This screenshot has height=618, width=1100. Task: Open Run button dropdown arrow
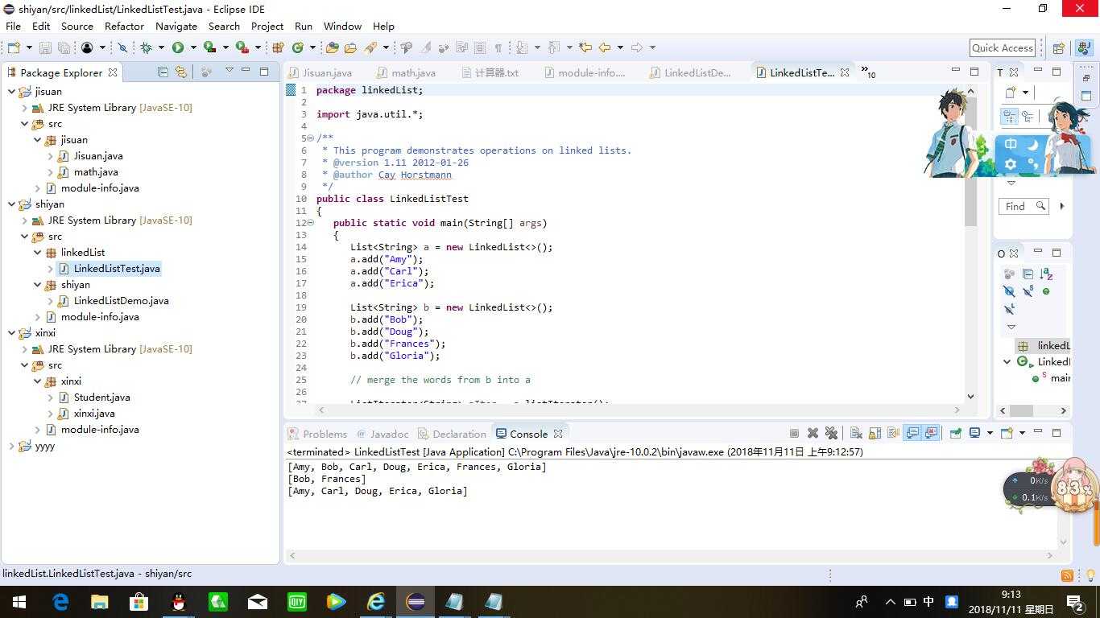click(193, 47)
